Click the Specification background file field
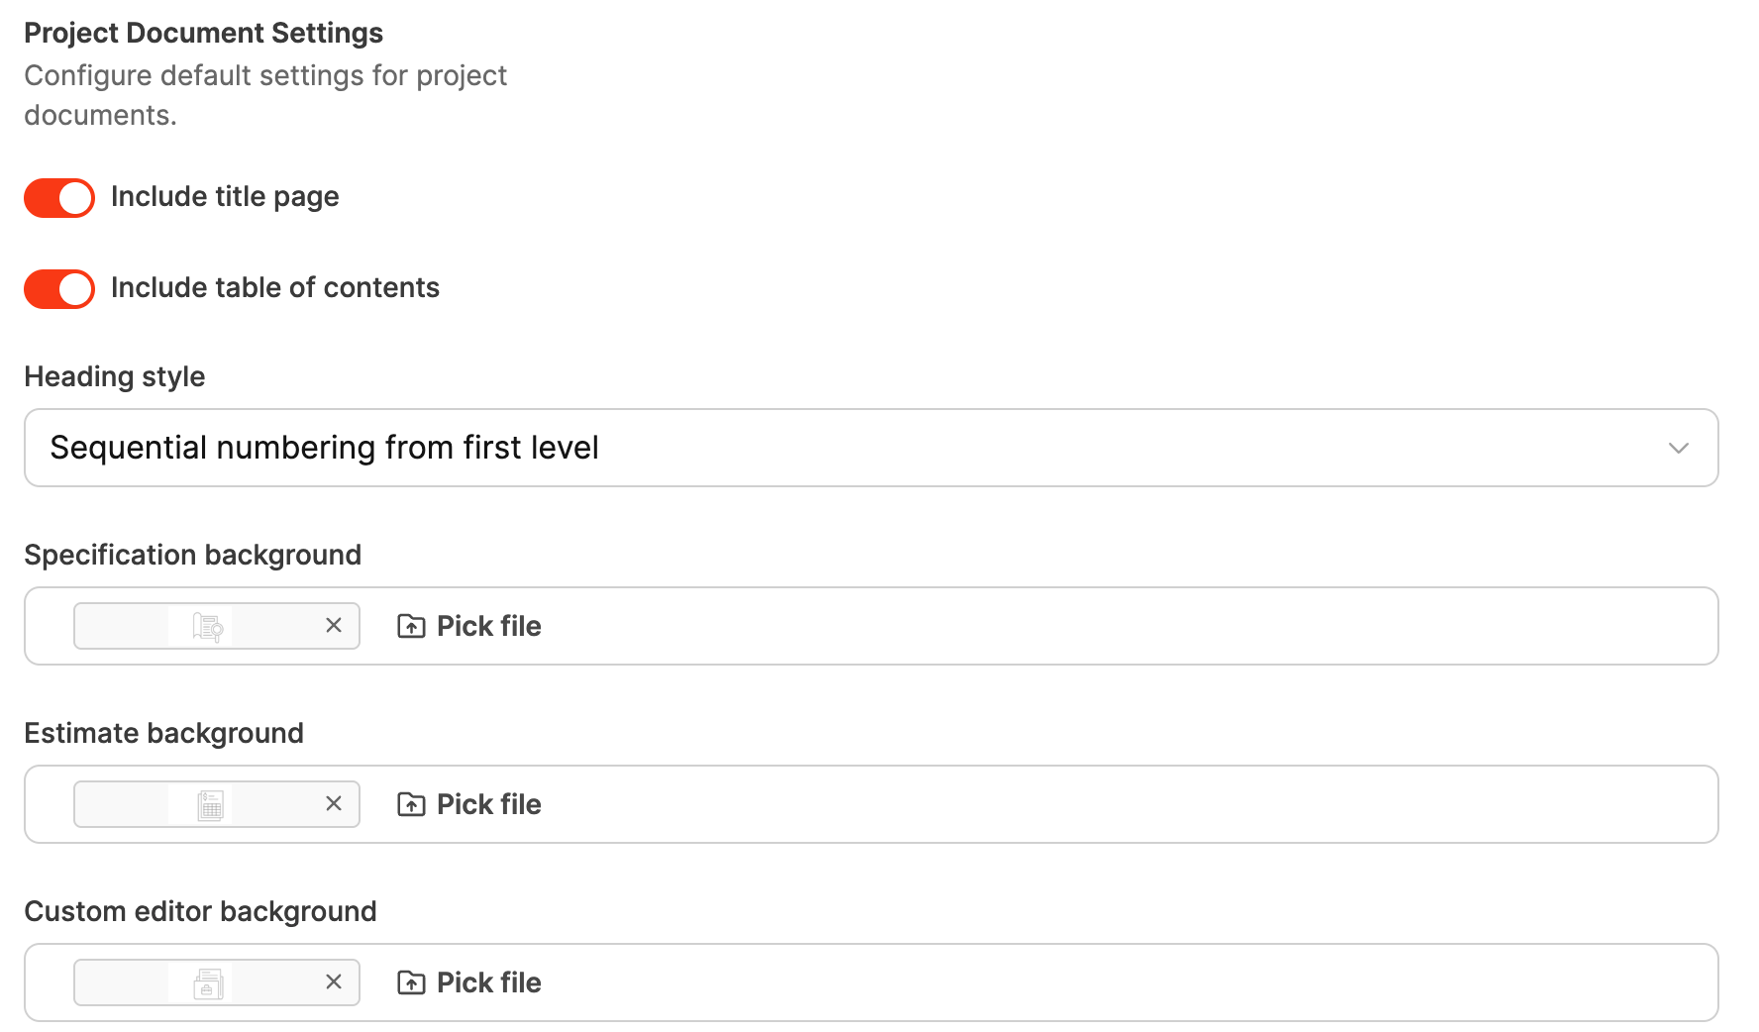The width and height of the screenshot is (1759, 1032). coord(1089,626)
